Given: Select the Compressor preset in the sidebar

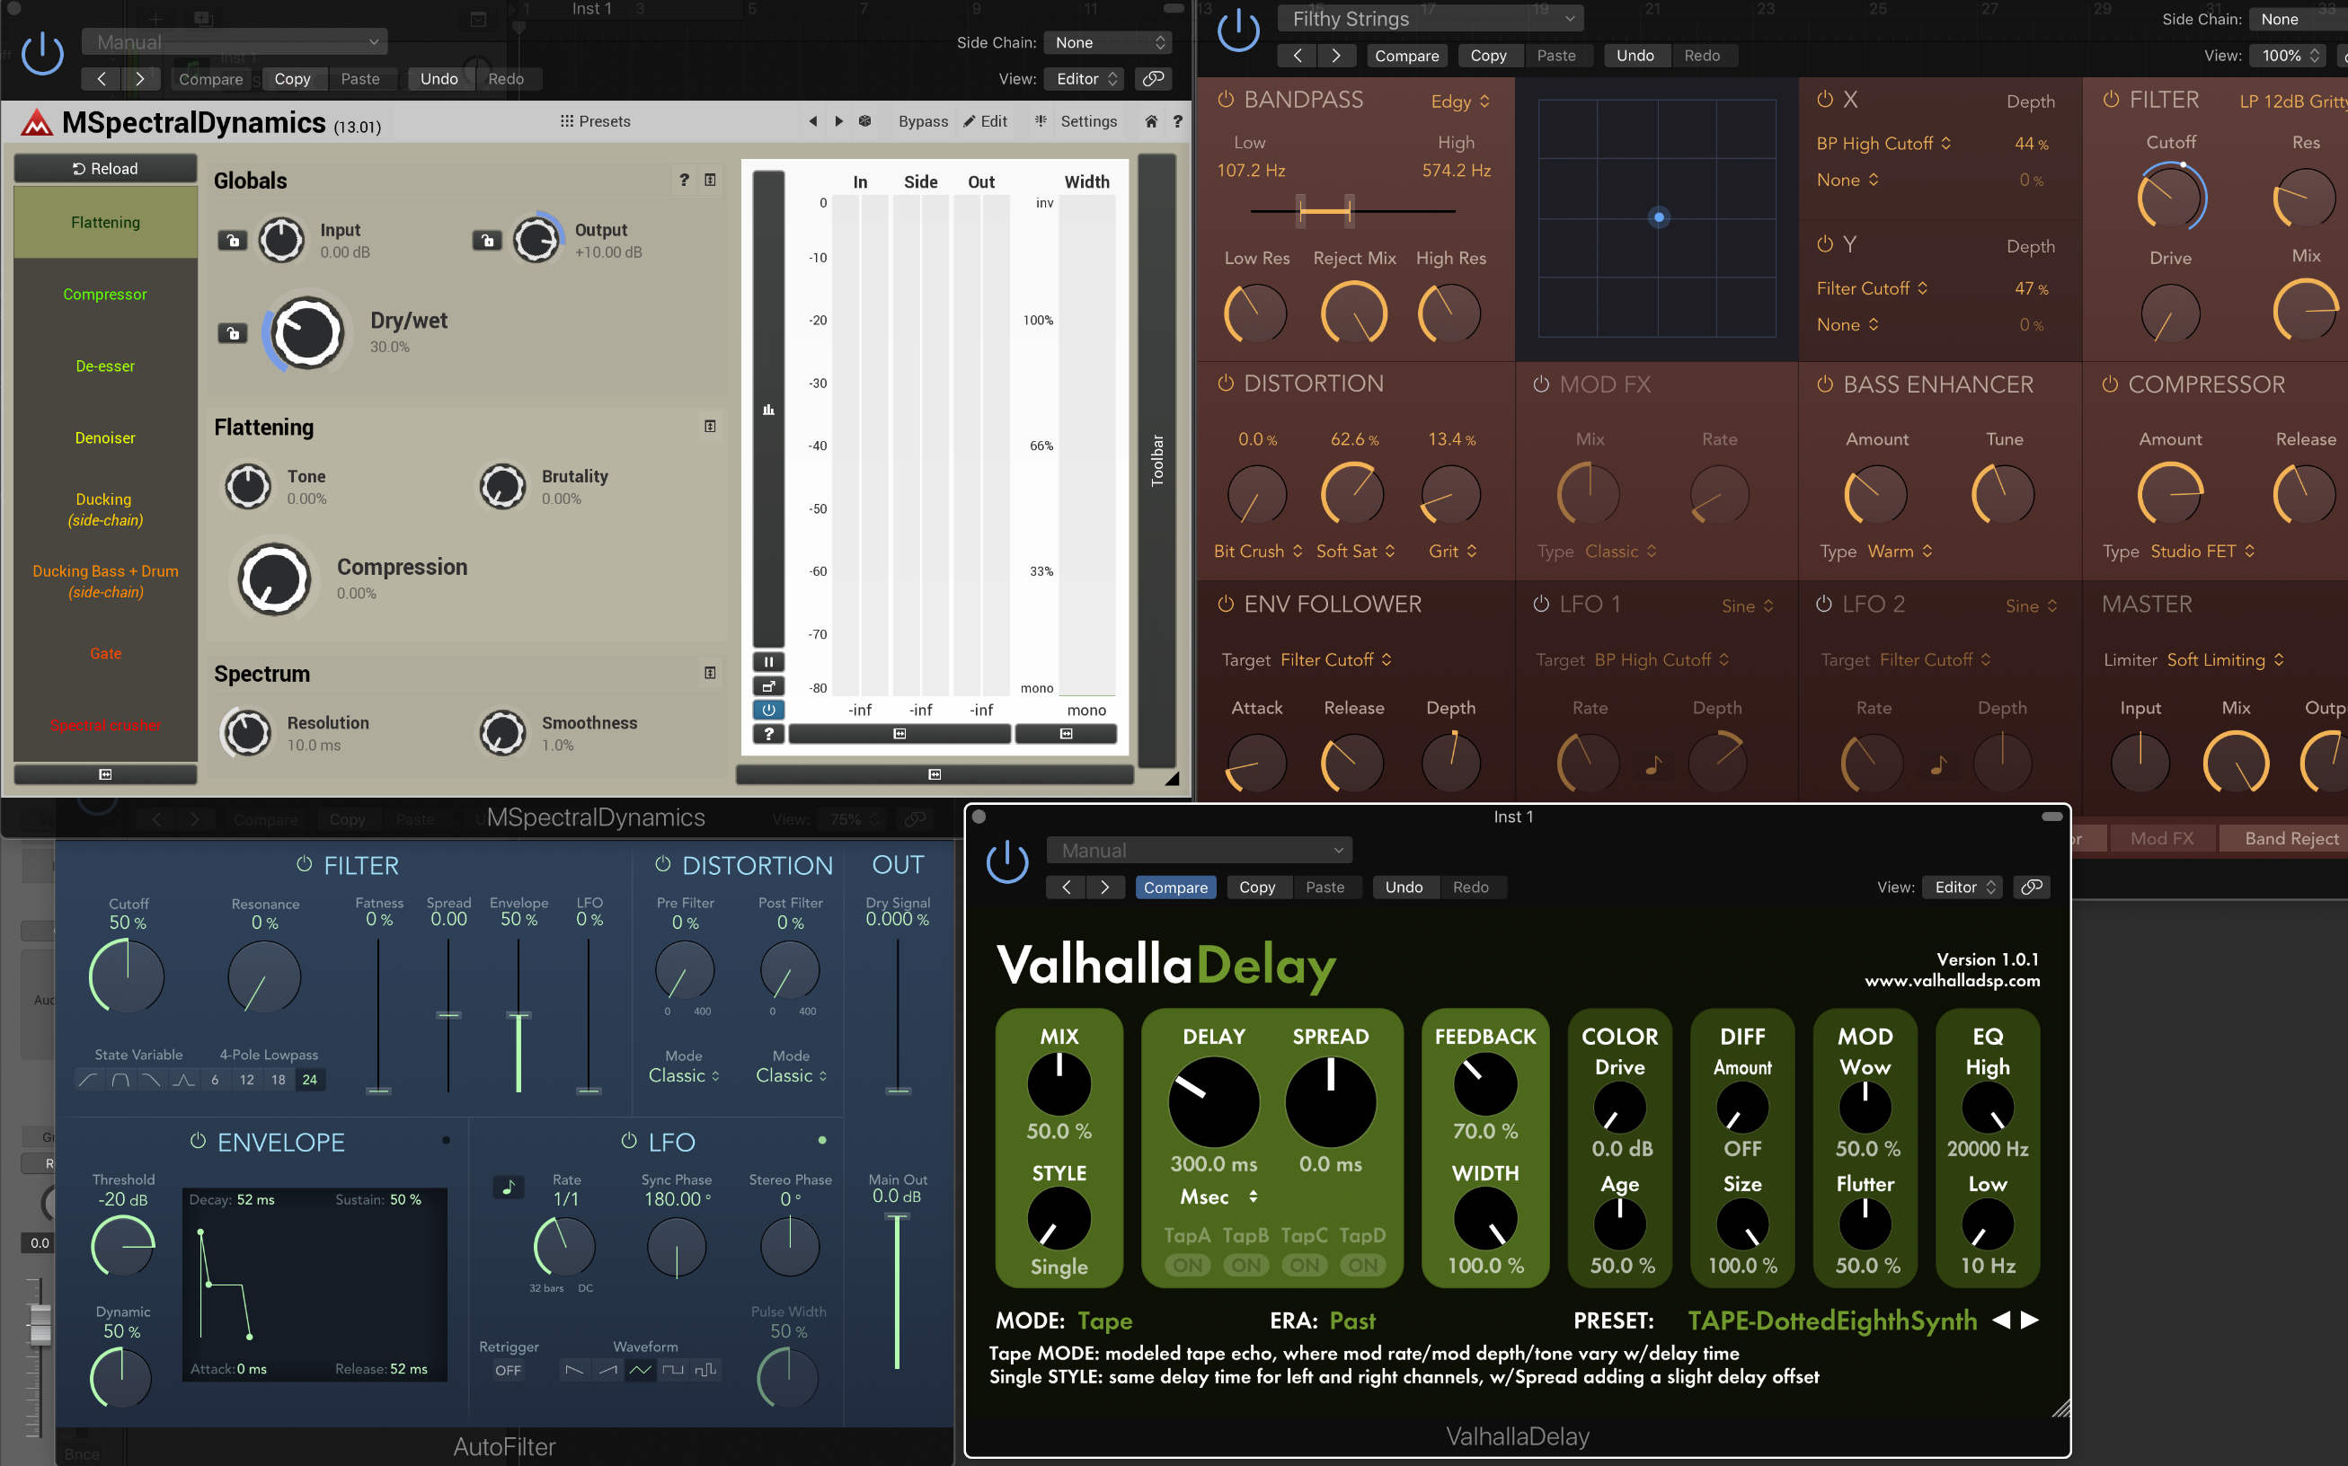Looking at the screenshot, I should tap(105, 294).
